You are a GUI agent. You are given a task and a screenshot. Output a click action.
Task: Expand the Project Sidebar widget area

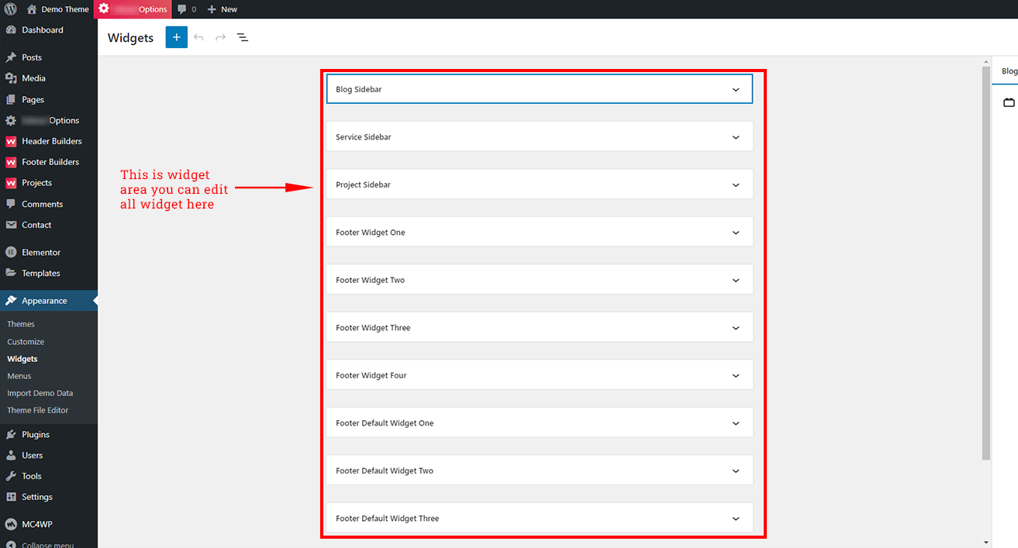(735, 185)
